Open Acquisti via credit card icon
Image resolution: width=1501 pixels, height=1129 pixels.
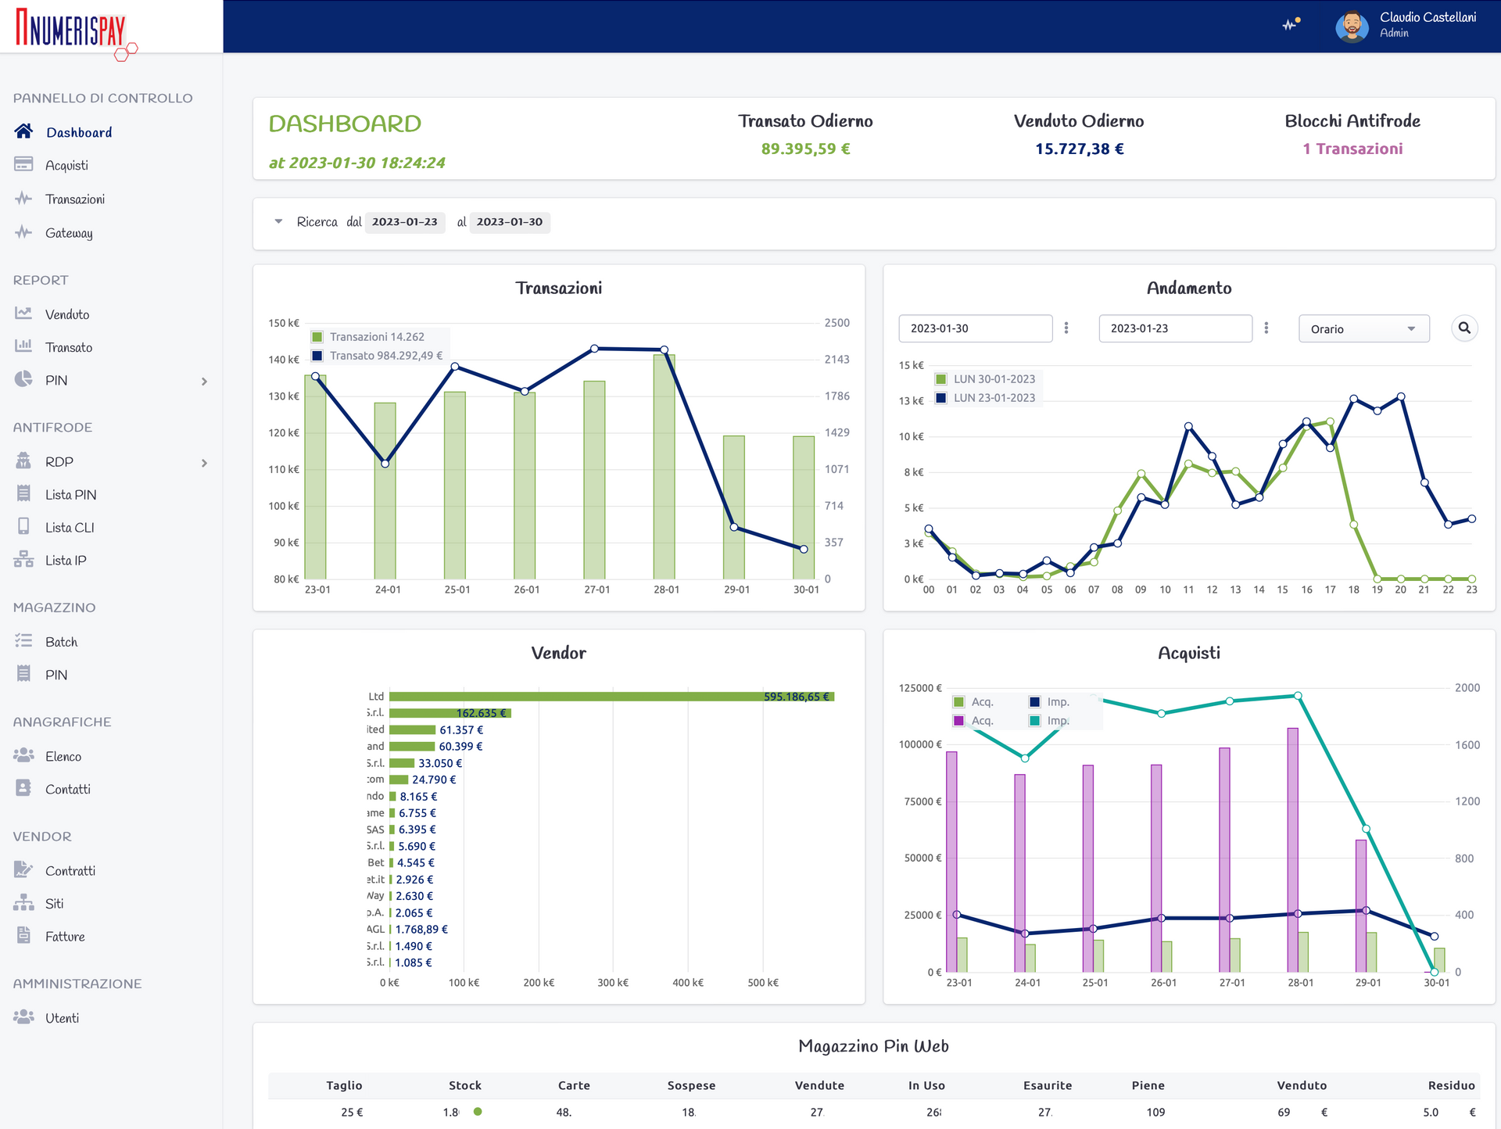(x=23, y=165)
